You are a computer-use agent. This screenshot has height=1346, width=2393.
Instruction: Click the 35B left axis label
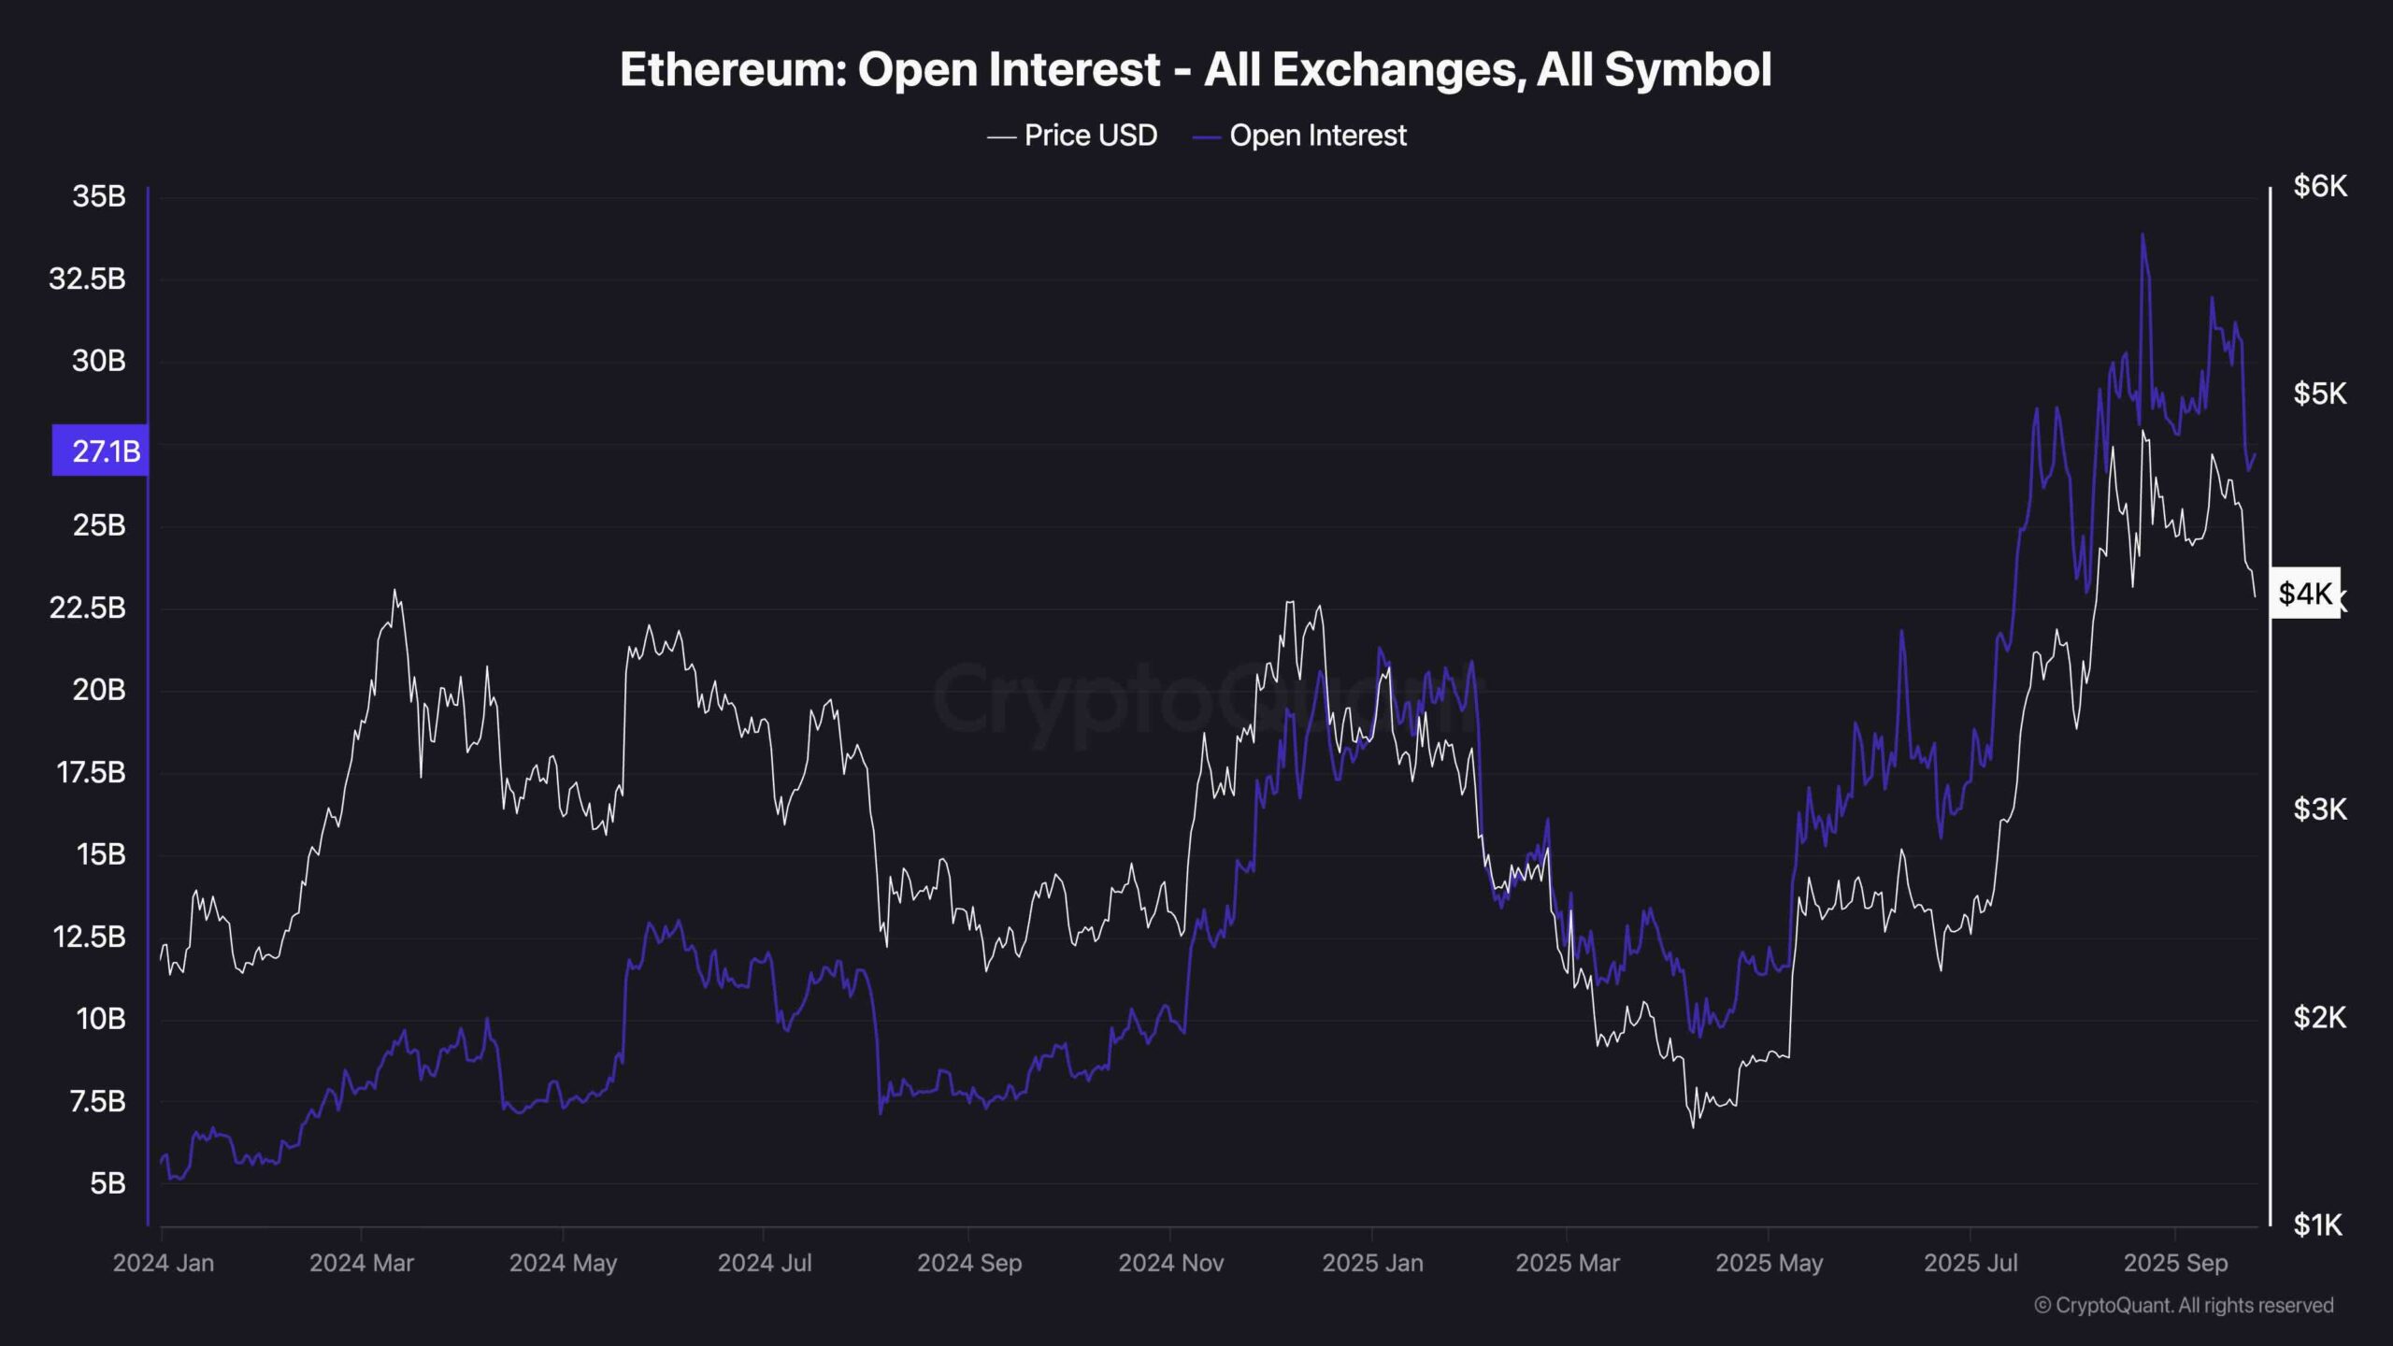coord(99,196)
